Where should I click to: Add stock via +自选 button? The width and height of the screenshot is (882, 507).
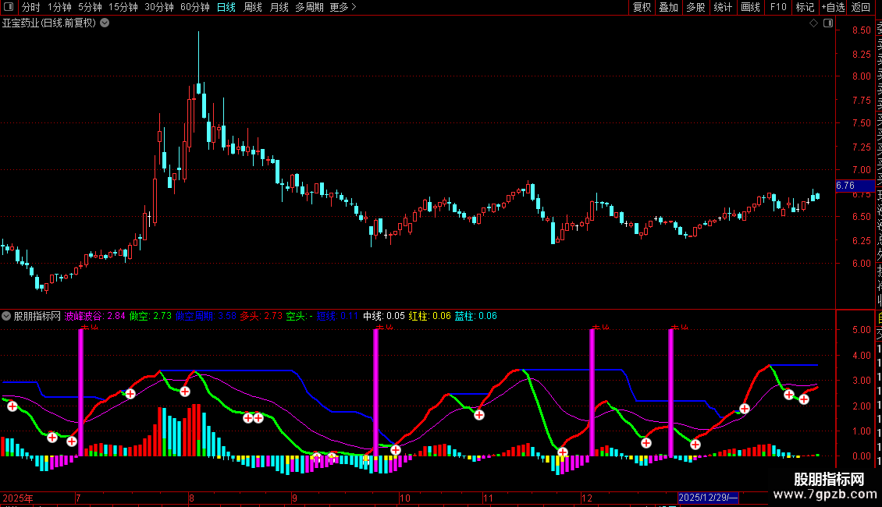pos(833,7)
